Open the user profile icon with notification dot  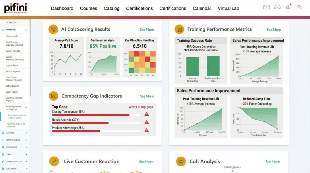click(288, 7)
